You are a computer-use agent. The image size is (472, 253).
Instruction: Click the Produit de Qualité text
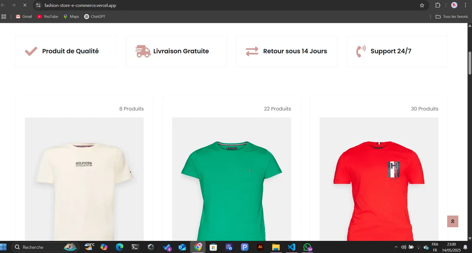(70, 51)
